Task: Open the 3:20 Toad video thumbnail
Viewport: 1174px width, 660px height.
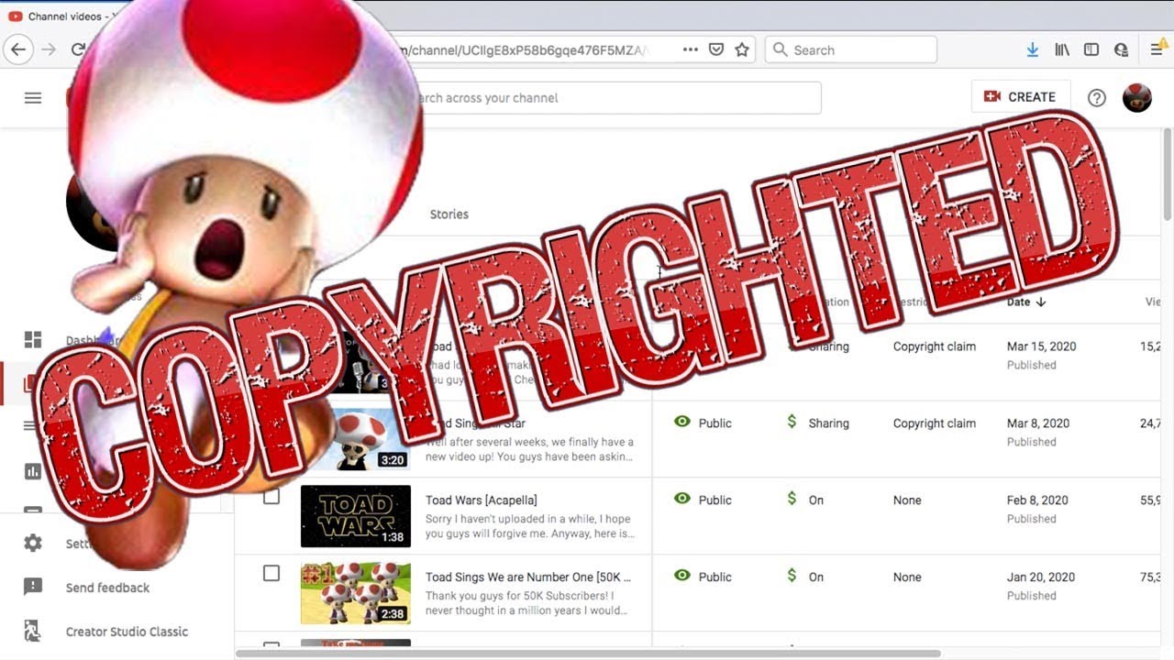Action: click(367, 439)
